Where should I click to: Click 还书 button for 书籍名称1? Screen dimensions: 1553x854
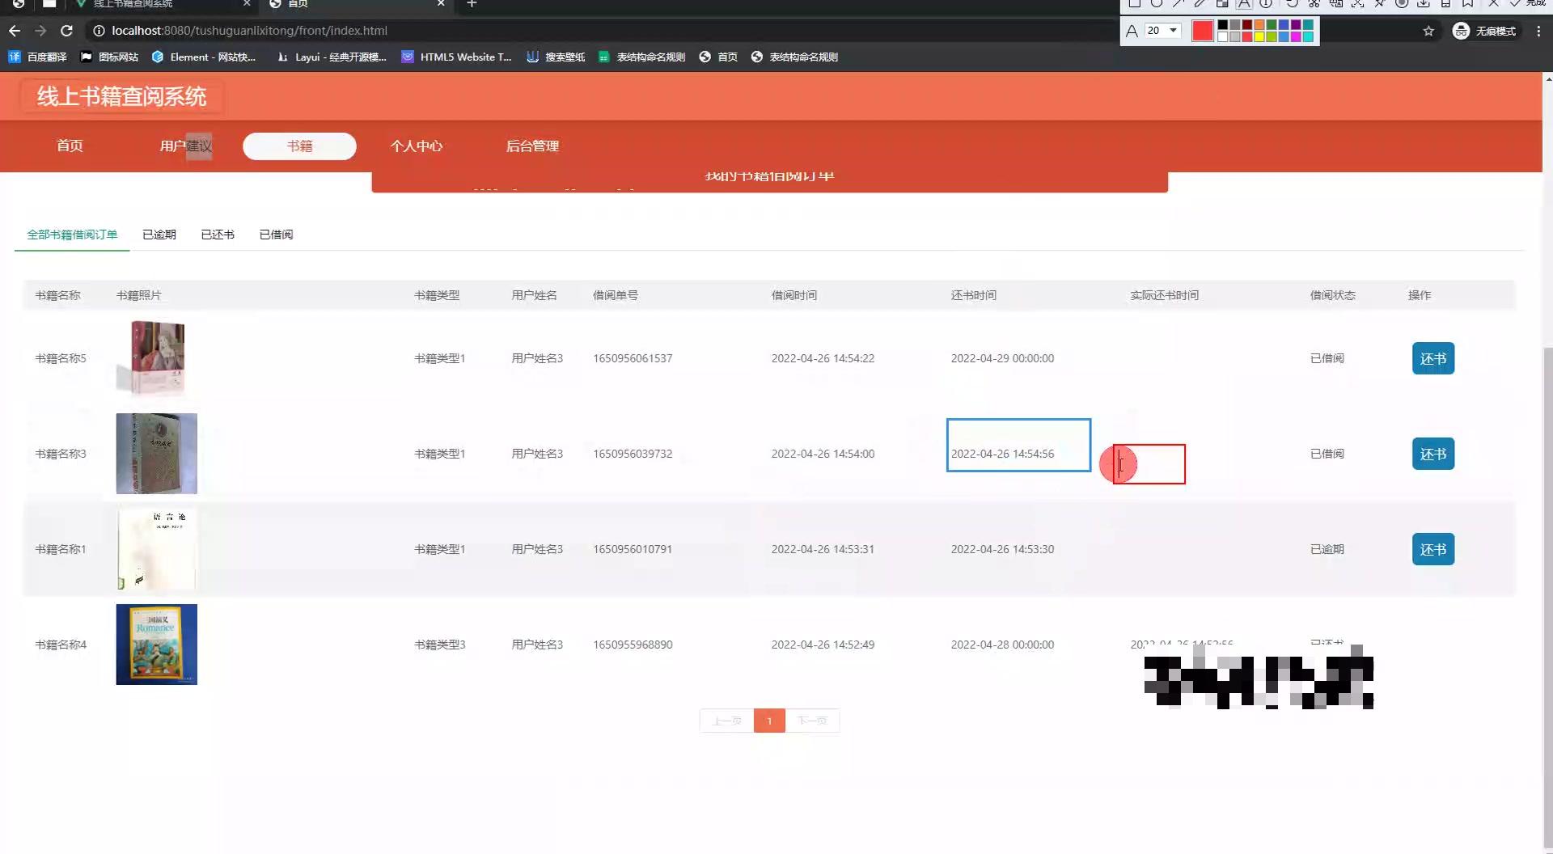point(1433,549)
